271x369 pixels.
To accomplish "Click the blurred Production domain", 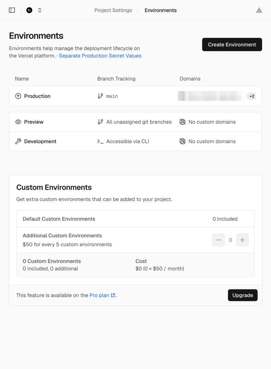I will point(211,96).
